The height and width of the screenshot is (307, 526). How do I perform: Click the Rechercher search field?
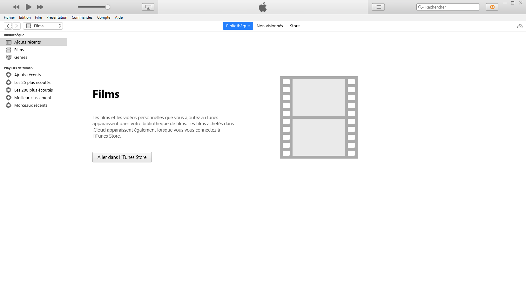click(448, 7)
